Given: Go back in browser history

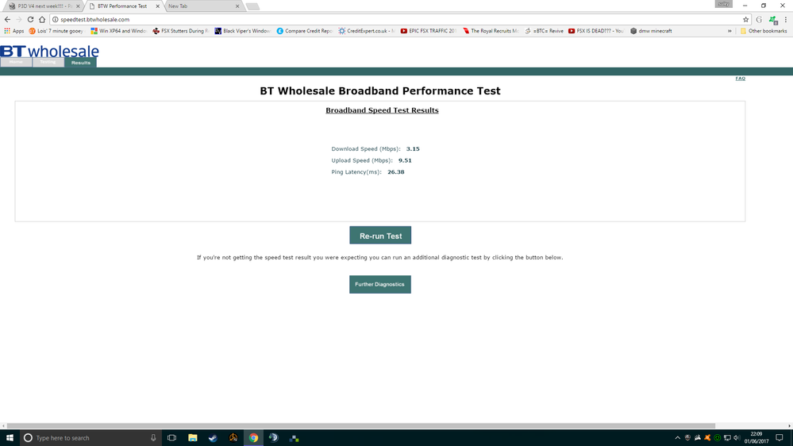Looking at the screenshot, I should click(x=7, y=19).
